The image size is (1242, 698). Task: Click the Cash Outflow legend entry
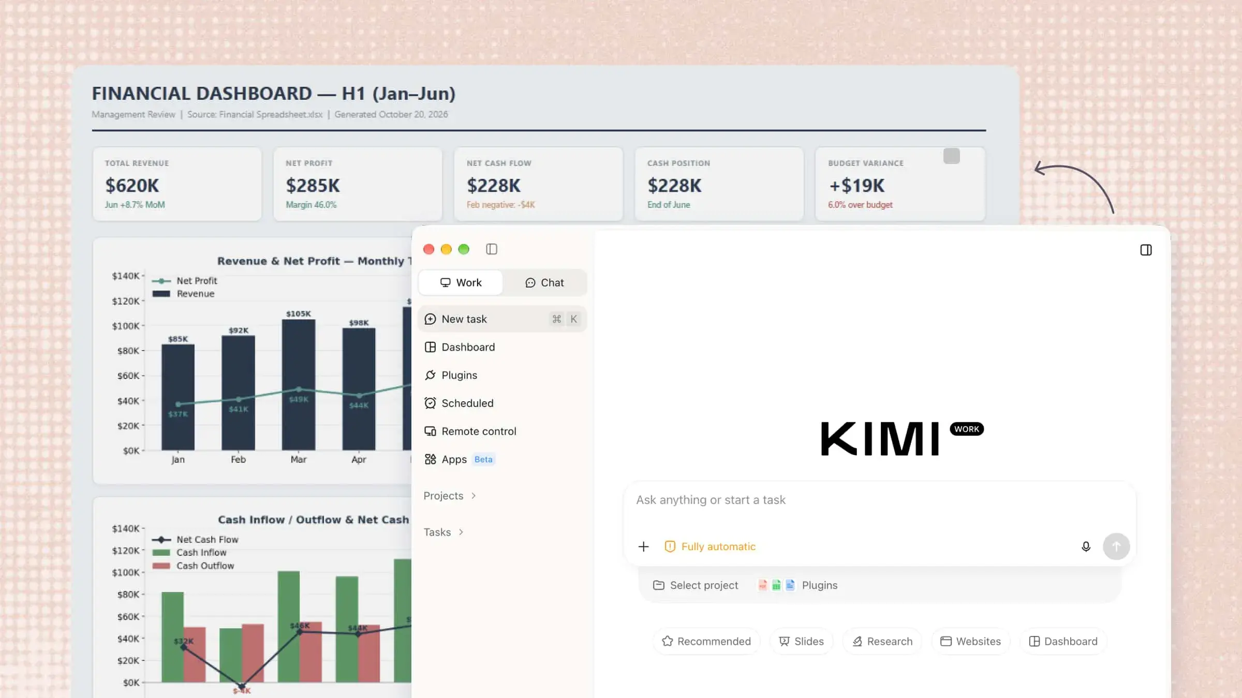193,566
